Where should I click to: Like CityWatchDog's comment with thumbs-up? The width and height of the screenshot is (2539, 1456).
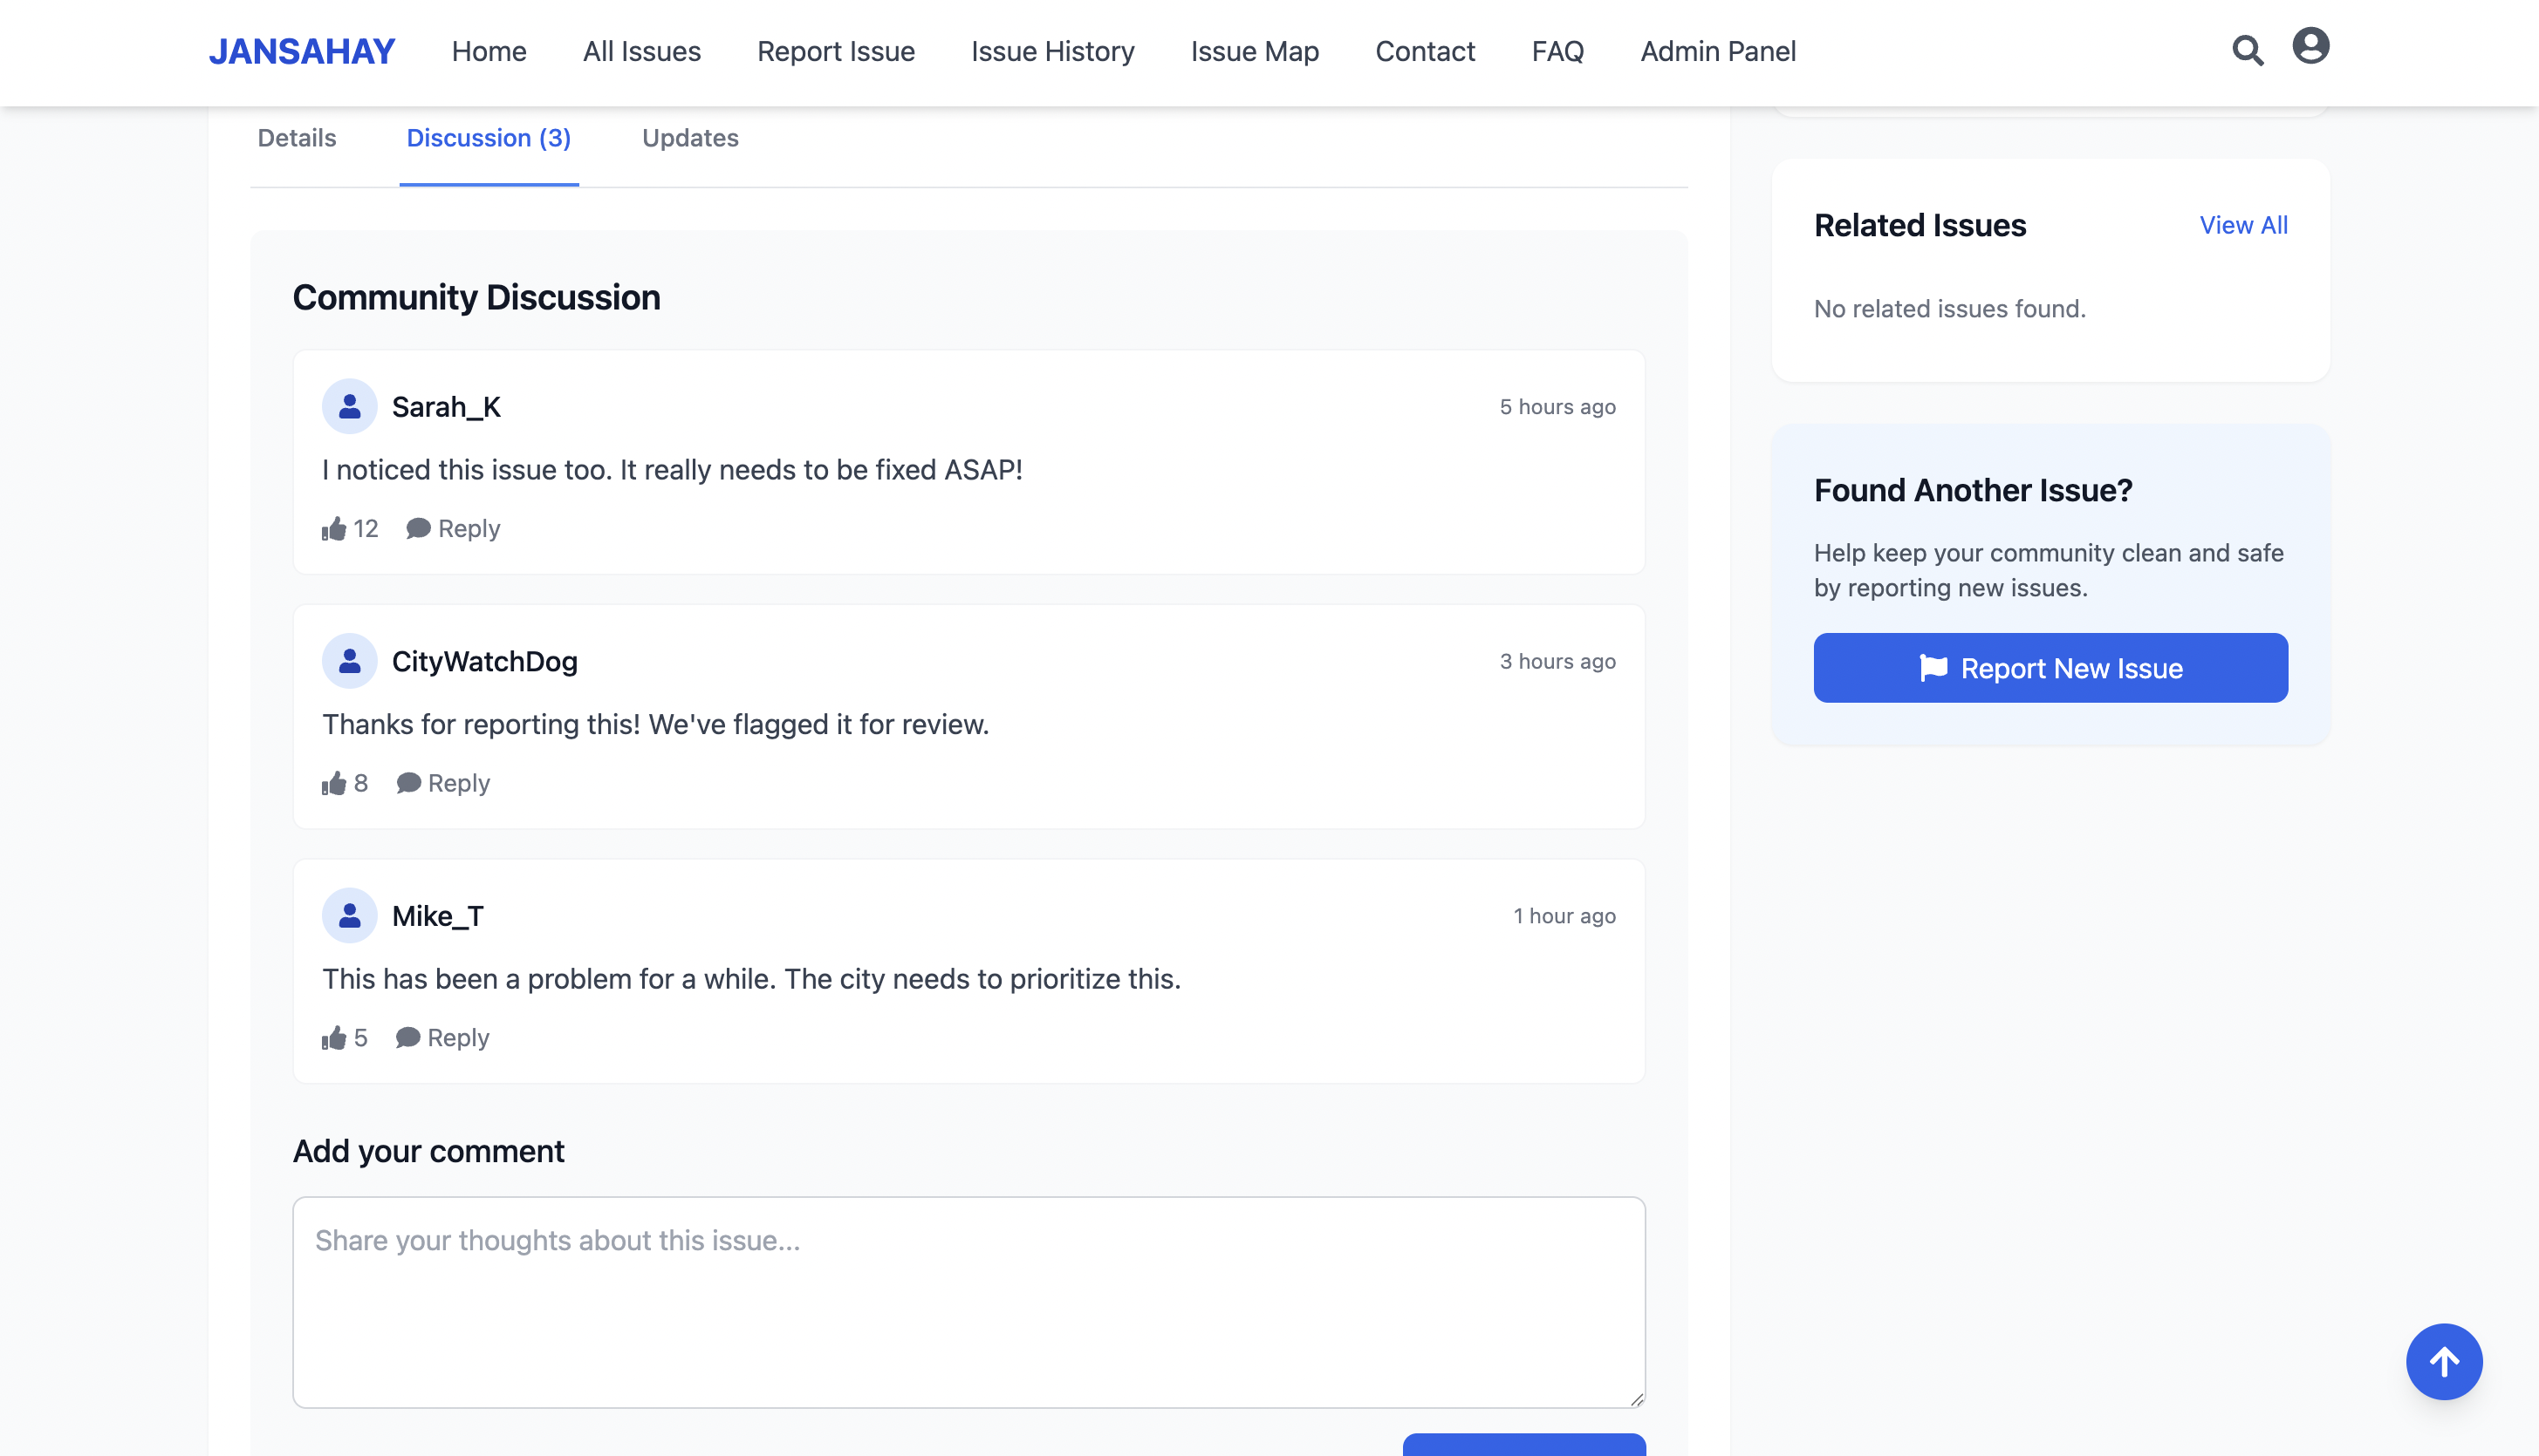[334, 783]
